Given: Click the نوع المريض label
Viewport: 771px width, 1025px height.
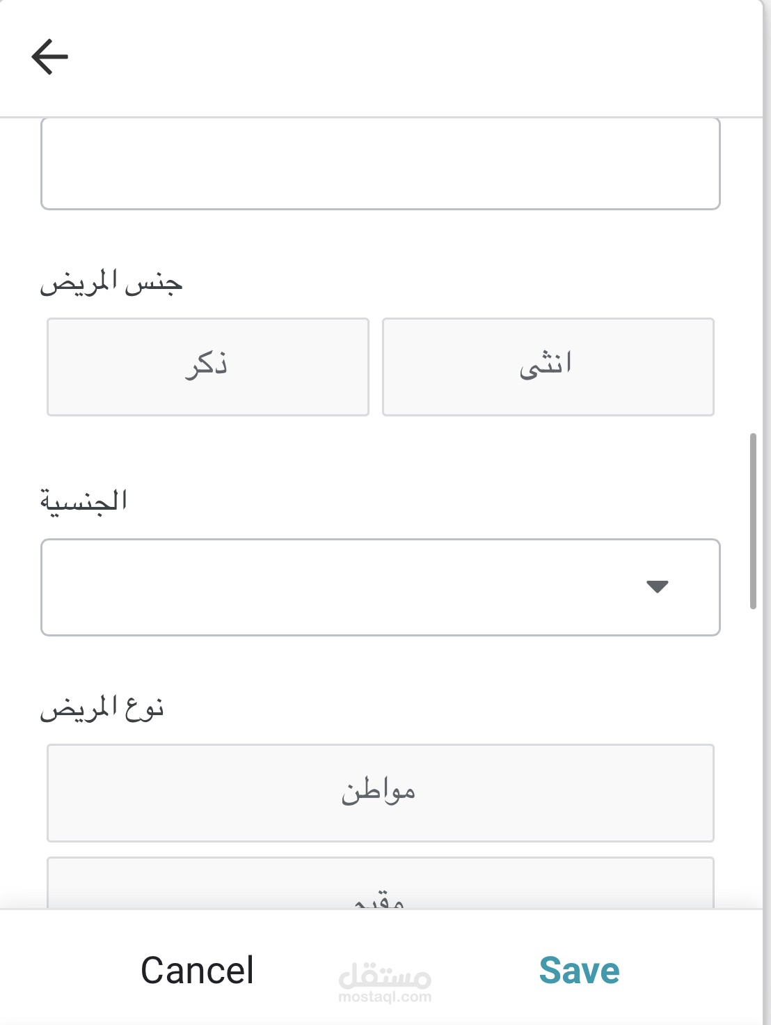Looking at the screenshot, I should tap(102, 709).
